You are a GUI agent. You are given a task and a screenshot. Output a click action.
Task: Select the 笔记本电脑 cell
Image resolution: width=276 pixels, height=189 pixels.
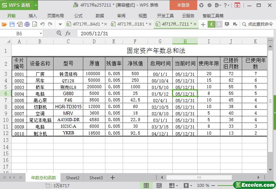point(40,120)
